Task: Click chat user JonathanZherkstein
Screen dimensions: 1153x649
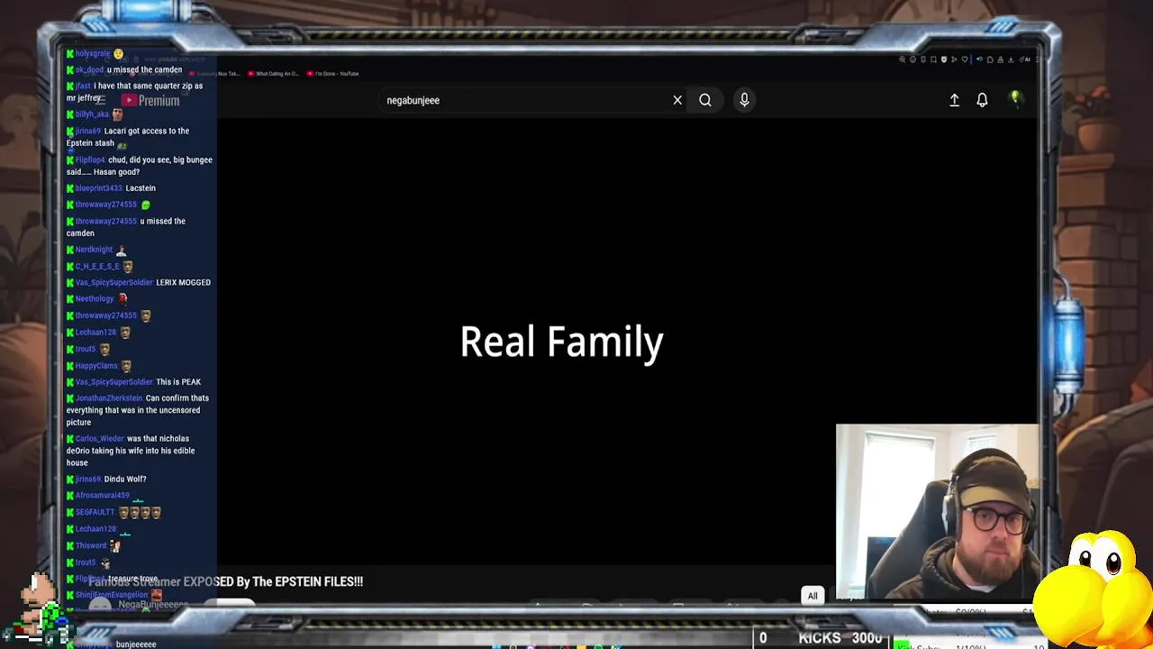Action: tap(109, 398)
